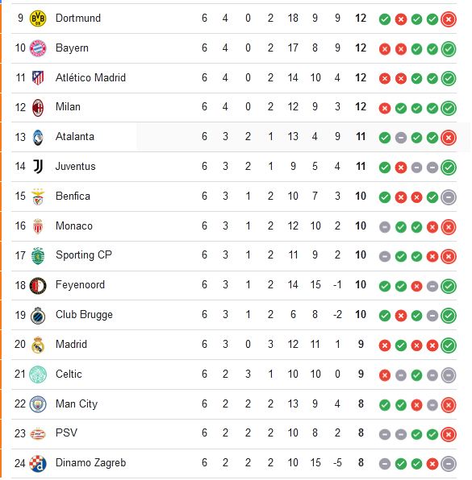Open the Atalanta team page
This screenshot has height=480, width=472.
75,137
